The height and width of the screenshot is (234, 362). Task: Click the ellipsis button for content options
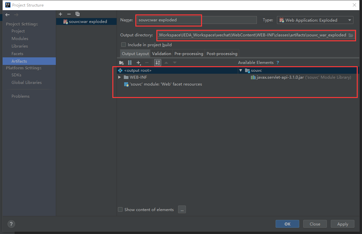click(x=182, y=210)
